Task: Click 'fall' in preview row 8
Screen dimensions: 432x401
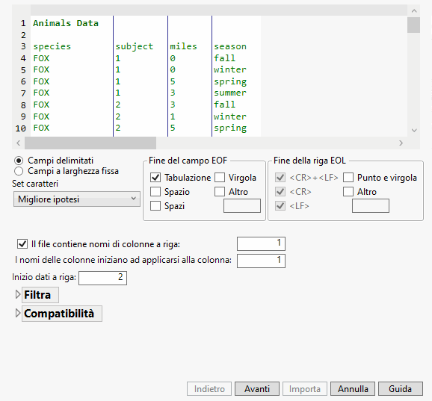Action: 224,105
